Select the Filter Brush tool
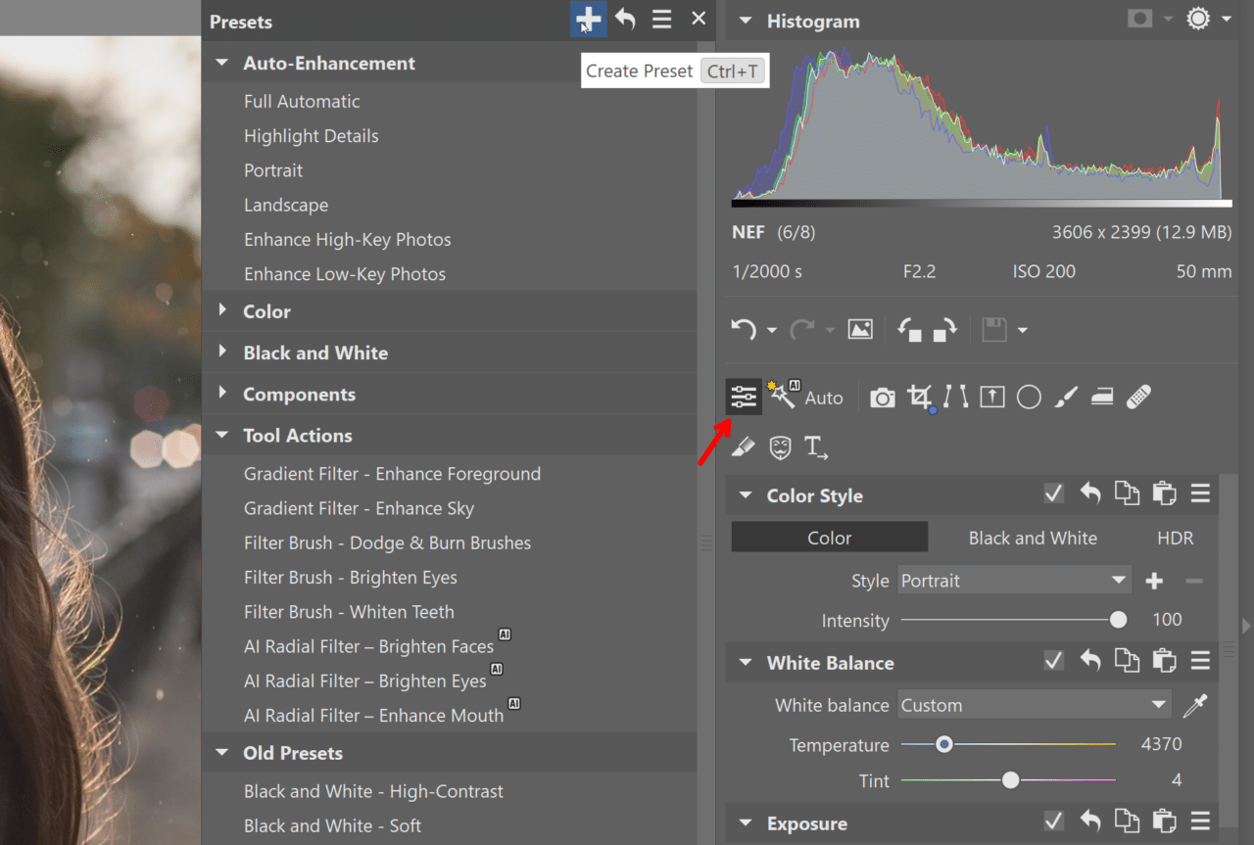The width and height of the screenshot is (1254, 845). pos(1066,397)
